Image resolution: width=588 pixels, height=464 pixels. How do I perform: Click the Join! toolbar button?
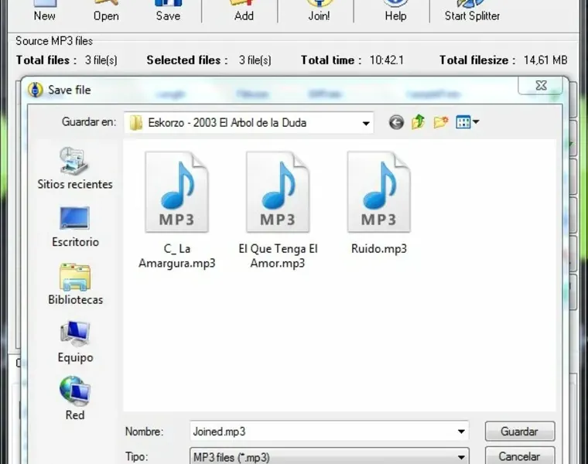click(319, 11)
